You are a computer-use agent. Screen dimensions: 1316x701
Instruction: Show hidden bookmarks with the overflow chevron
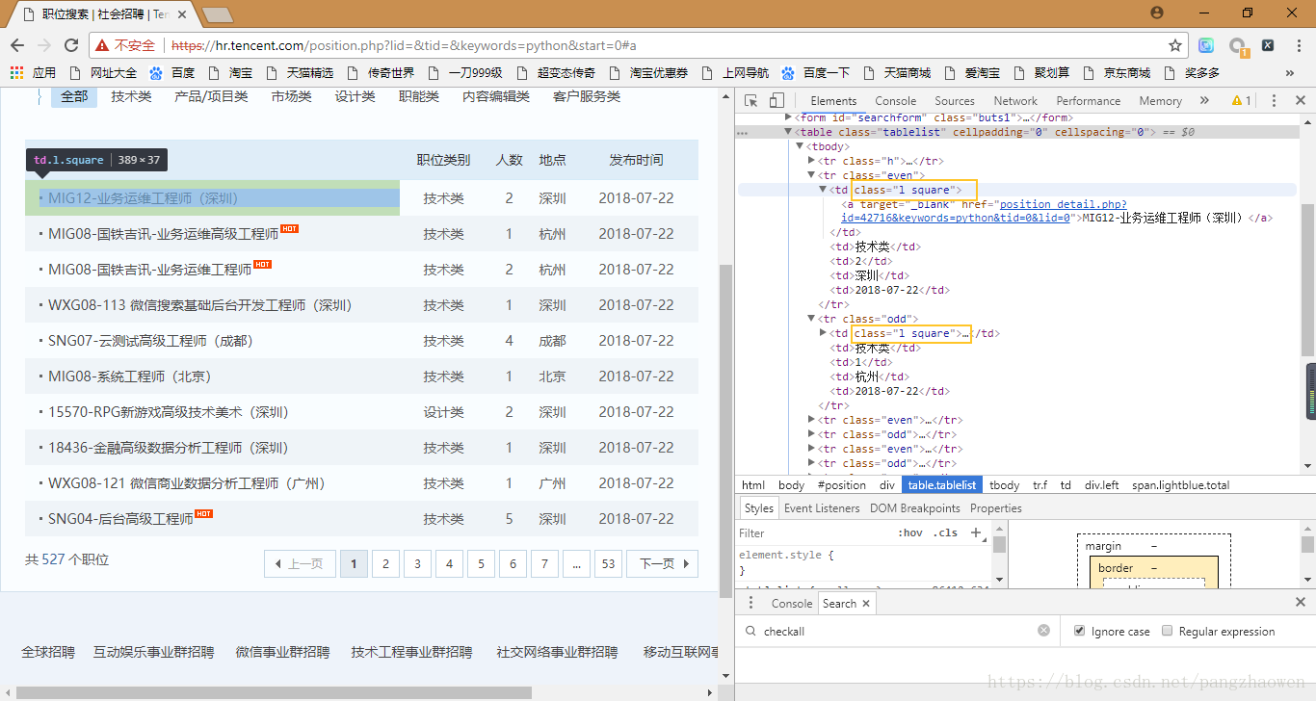1290,72
